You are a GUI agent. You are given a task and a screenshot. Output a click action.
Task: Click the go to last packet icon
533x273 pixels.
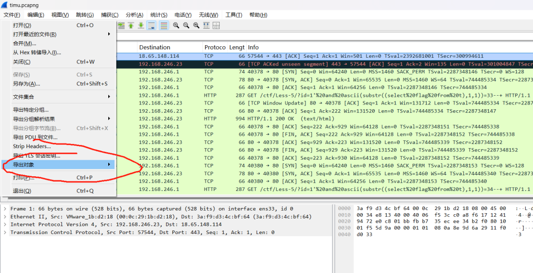(x=141, y=25)
